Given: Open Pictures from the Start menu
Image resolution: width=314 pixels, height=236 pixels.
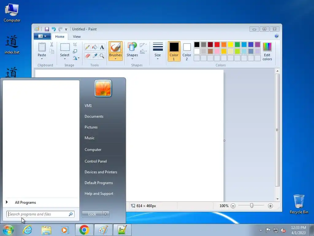Looking at the screenshot, I should [91, 127].
